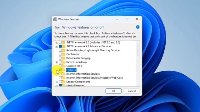Image resolution: width=200 pixels, height=112 pixels.
Task: Click folder icon beside Active Directory Lightweight Services
Action: (x=63, y=50)
